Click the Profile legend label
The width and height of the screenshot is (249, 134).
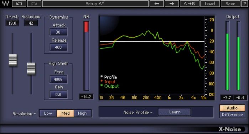[110, 77]
